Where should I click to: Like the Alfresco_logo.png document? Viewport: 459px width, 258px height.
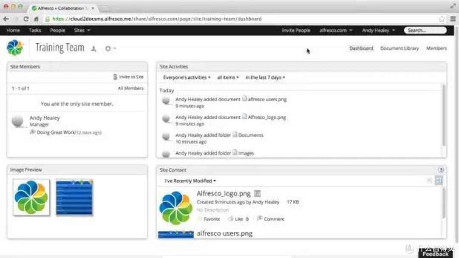[238, 219]
